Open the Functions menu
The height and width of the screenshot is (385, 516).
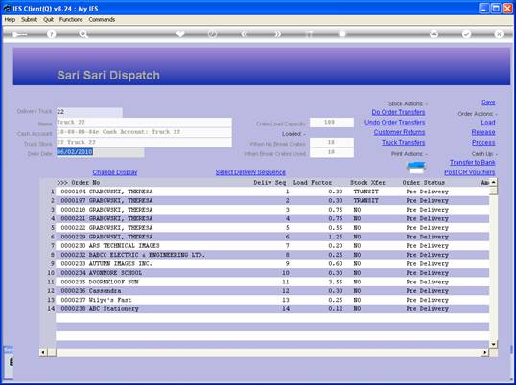point(71,20)
